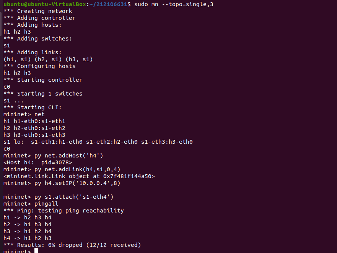Click the '*** Creating network' line
This screenshot has width=337, height=253.
tap(37, 11)
